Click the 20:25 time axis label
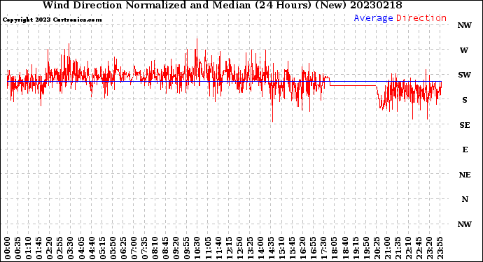 [x=377, y=248]
